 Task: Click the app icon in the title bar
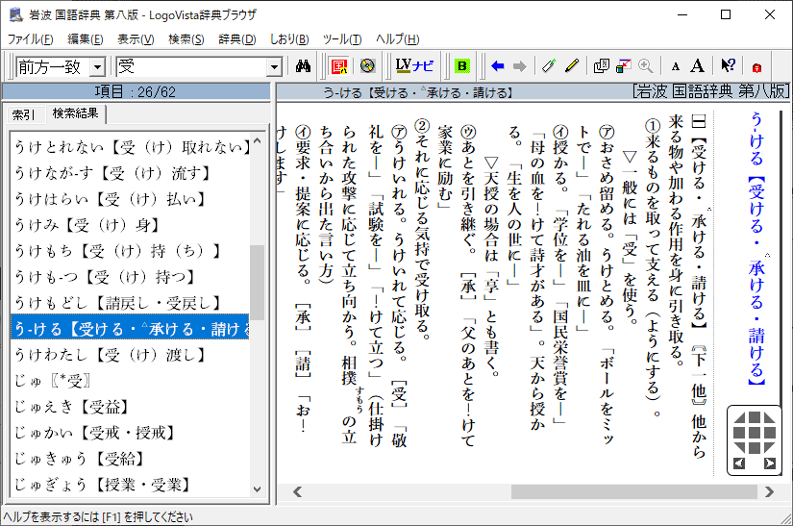[16, 14]
